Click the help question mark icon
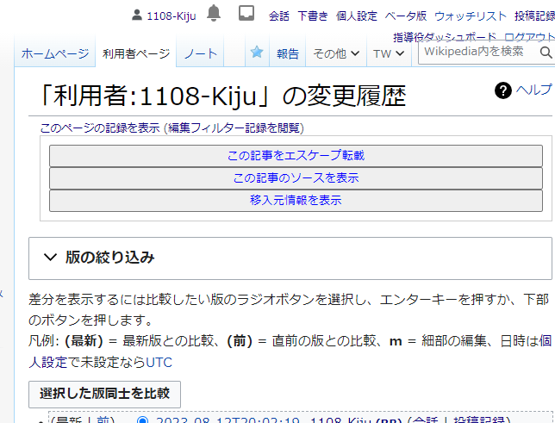555x423 pixels. click(x=503, y=90)
